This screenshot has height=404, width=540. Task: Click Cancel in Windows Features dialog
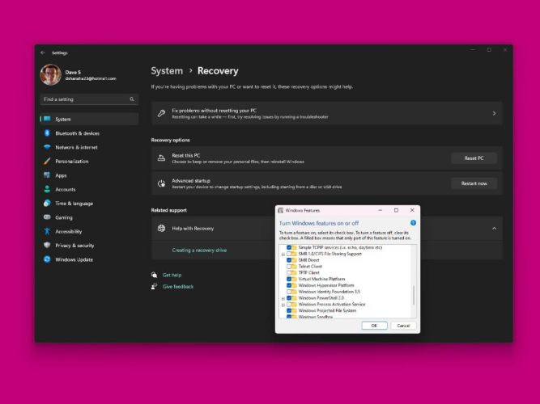pyautogui.click(x=403, y=326)
